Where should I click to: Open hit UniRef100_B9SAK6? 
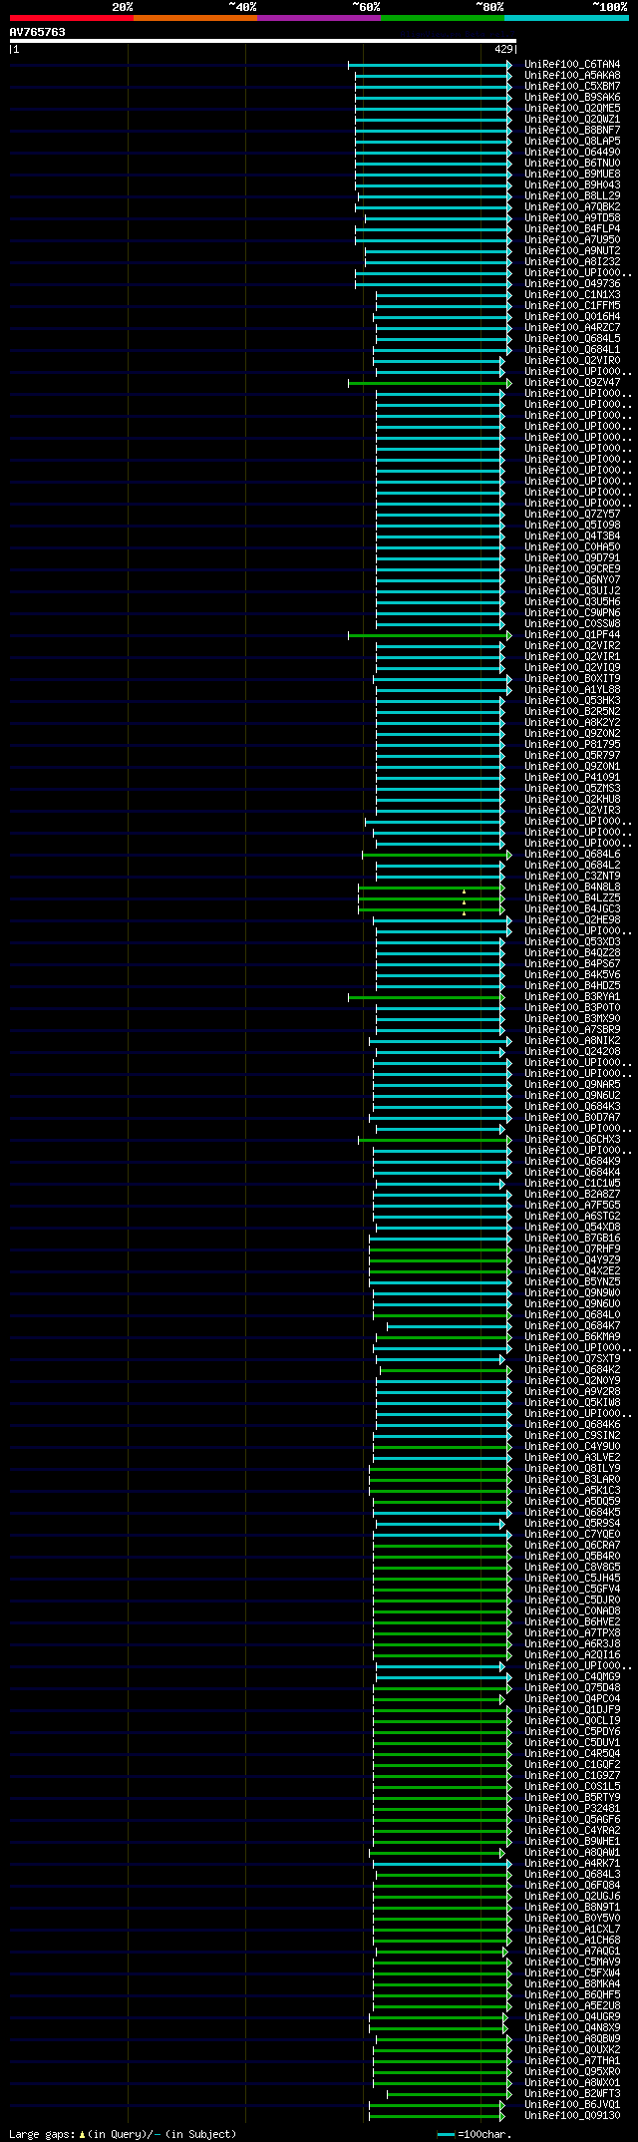[x=572, y=98]
